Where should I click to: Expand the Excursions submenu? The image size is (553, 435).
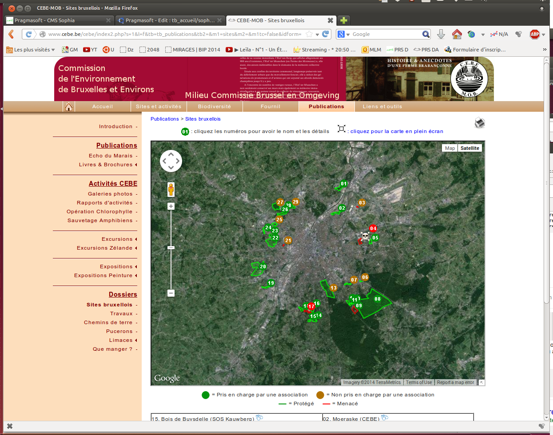tap(136, 239)
